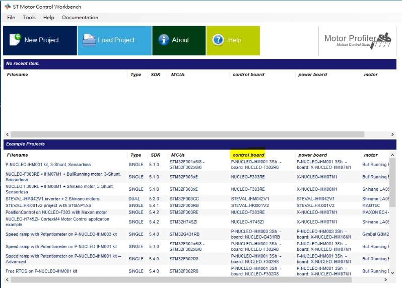The height and width of the screenshot is (288, 402).
Task: Open the Tools menu
Action: pyautogui.click(x=29, y=18)
